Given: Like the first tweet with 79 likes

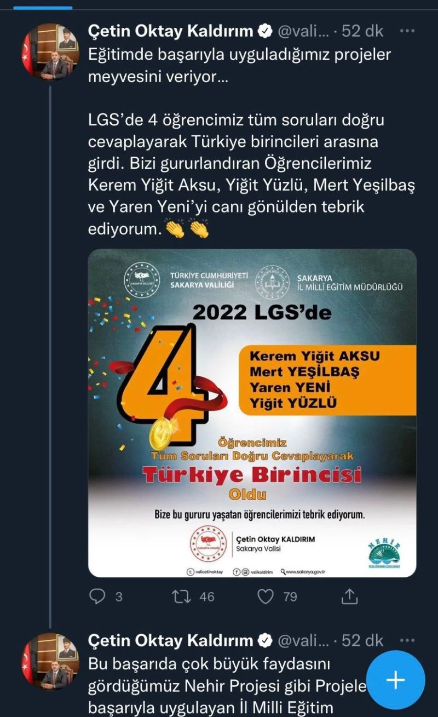Looking at the screenshot, I should tap(266, 596).
